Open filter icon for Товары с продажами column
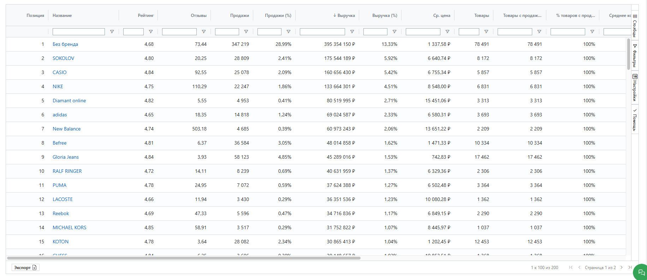This screenshot has width=647, height=280. (x=539, y=32)
